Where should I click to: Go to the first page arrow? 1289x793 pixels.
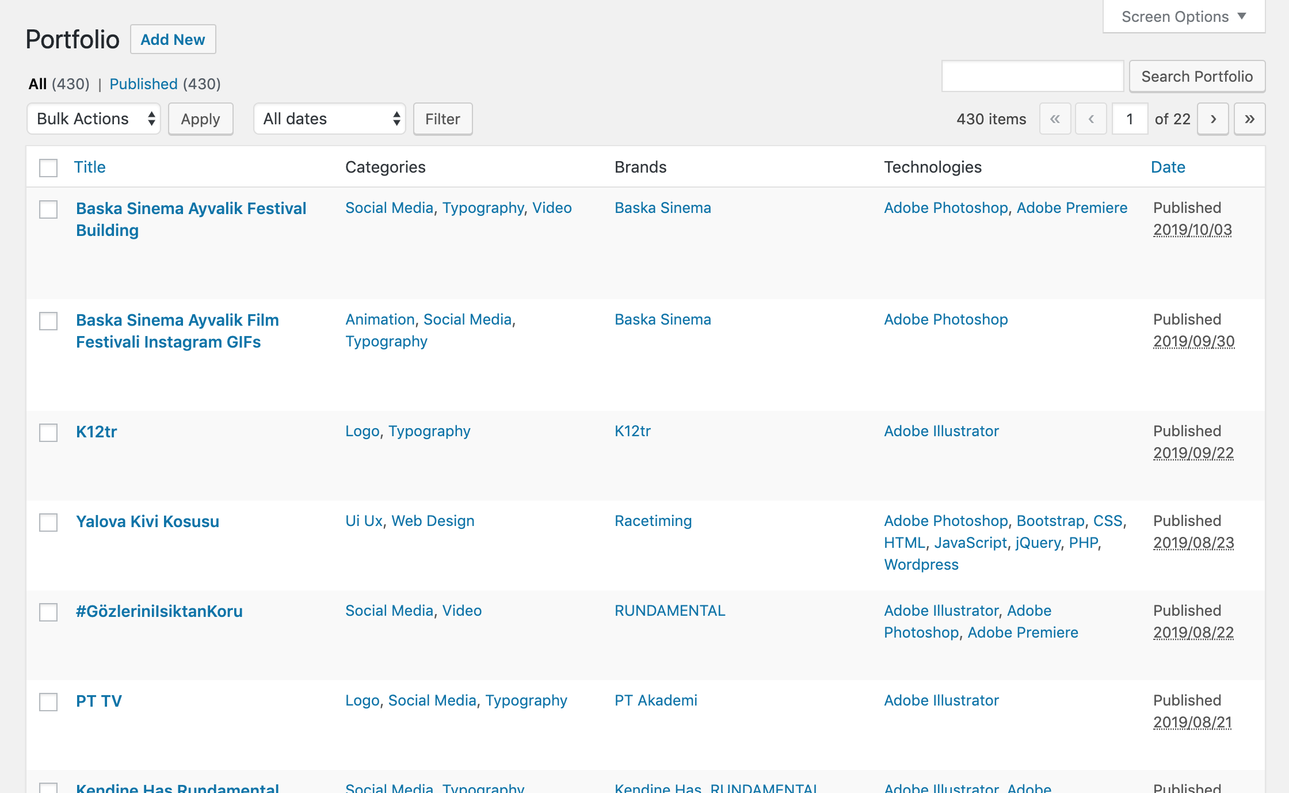(x=1055, y=119)
